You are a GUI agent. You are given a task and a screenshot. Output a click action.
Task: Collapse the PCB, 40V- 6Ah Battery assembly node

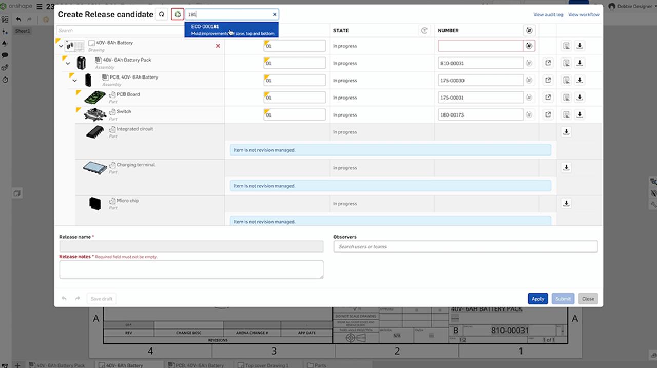pos(75,80)
